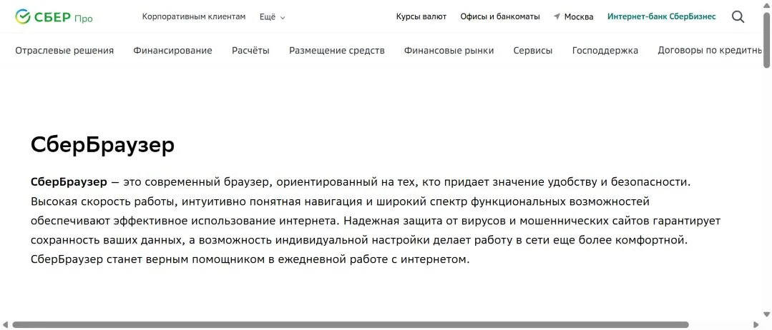This screenshot has height=330, width=772.
Task: Open Размещение средств menu item
Action: tap(337, 51)
